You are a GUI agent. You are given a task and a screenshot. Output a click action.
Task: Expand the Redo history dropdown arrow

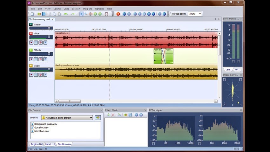[x=77, y=14]
